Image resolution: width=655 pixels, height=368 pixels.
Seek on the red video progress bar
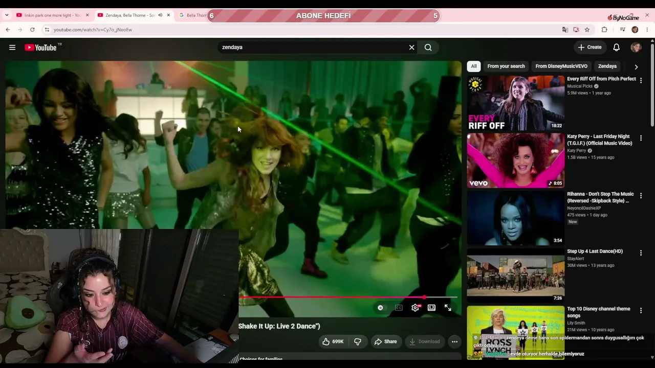(348, 297)
